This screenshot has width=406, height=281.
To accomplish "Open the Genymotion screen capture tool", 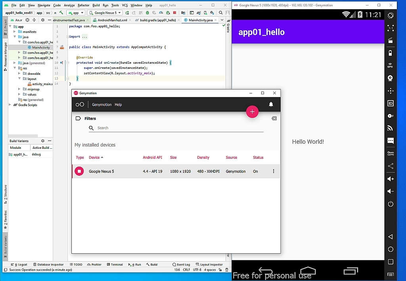I will coord(391,41).
